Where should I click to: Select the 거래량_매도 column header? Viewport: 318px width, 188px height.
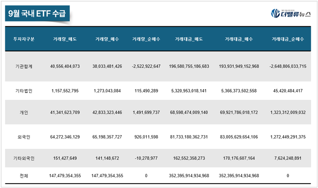pyautogui.click(x=65, y=39)
